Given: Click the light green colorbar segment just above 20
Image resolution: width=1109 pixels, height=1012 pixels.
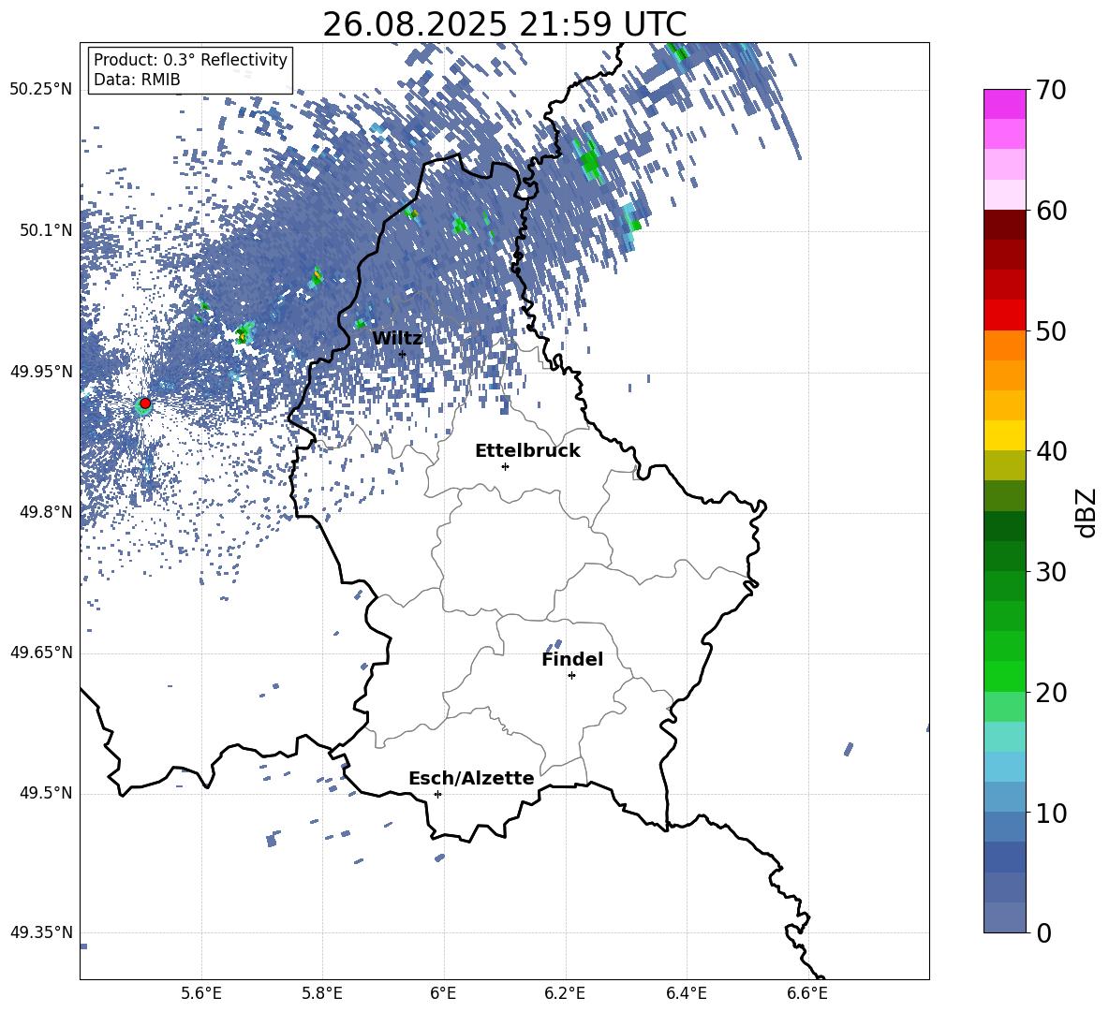Looking at the screenshot, I should [x=1005, y=676].
